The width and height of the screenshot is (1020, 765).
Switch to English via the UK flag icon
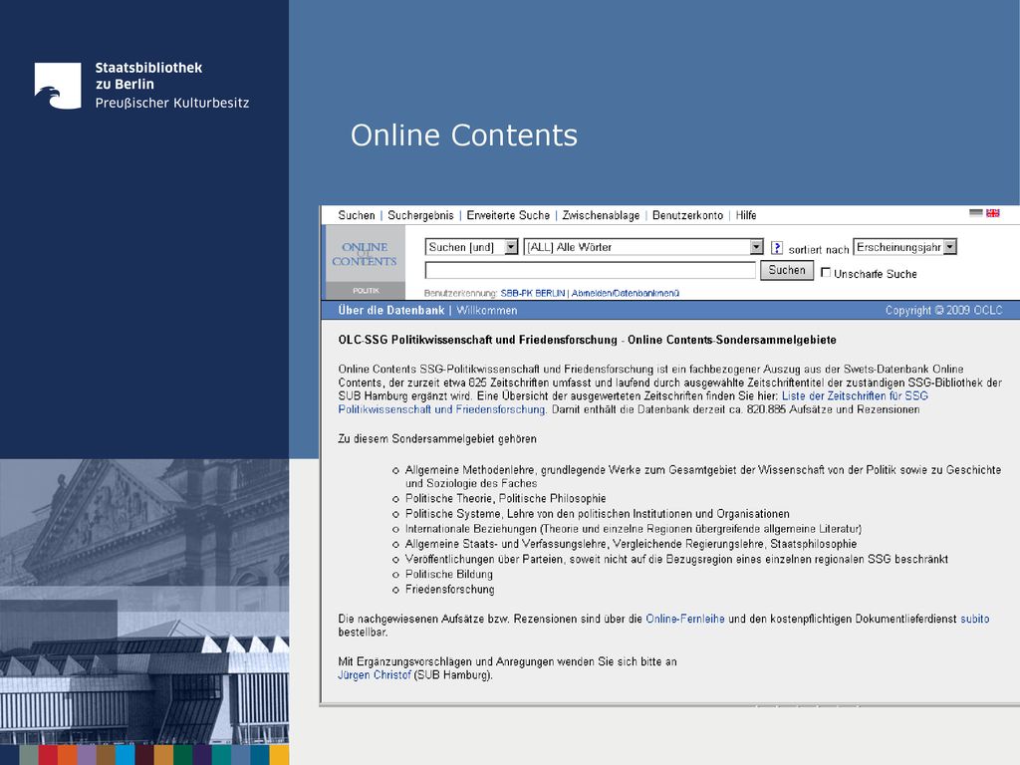(x=993, y=213)
